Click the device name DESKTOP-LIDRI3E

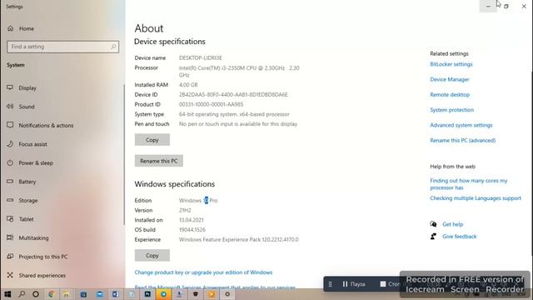click(x=200, y=57)
